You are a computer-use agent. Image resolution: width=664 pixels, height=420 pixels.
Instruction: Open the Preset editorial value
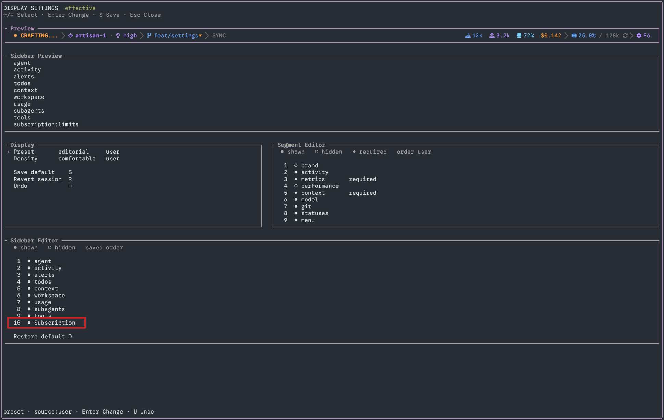[x=73, y=152]
